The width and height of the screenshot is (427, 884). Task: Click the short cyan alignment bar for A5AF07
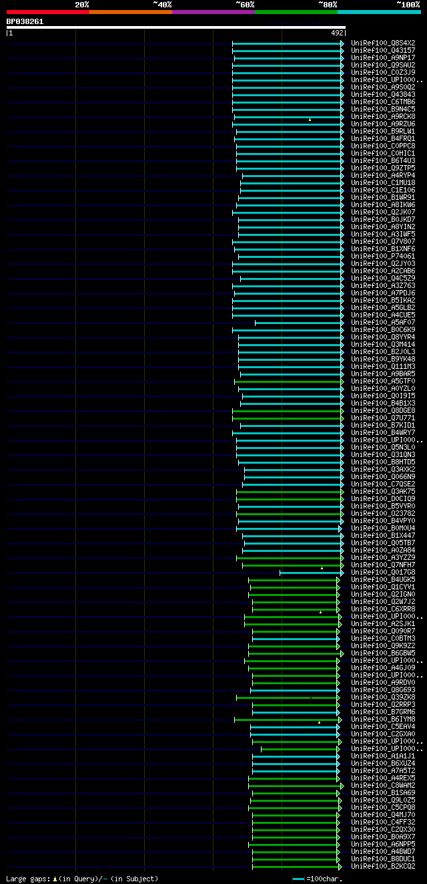[x=298, y=322]
